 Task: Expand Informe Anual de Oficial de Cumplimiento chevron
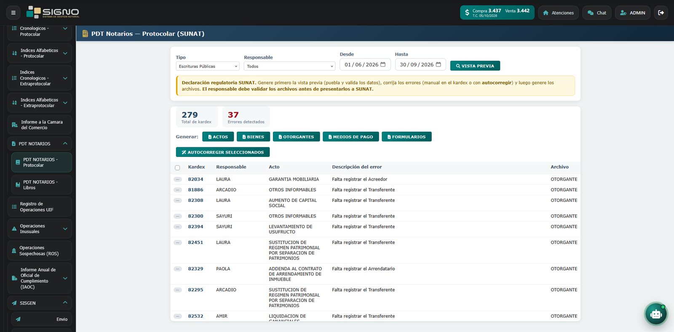pos(65,278)
